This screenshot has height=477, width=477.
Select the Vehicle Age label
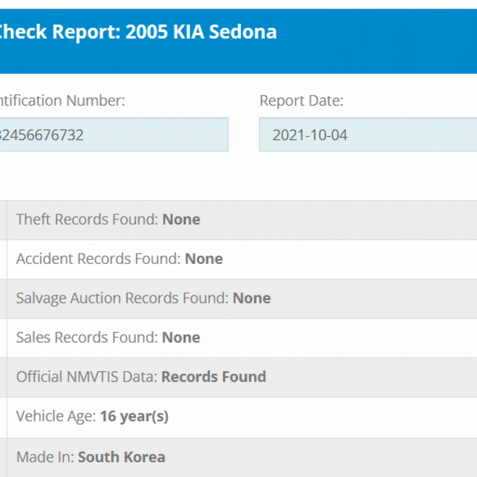click(x=56, y=416)
